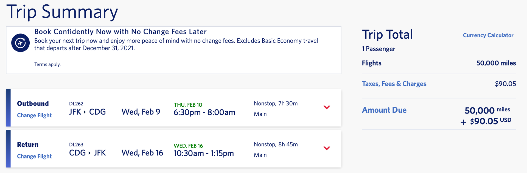The height and width of the screenshot is (173, 527).
Task: Click the 50,000 miles Flights amount
Action: click(x=496, y=63)
